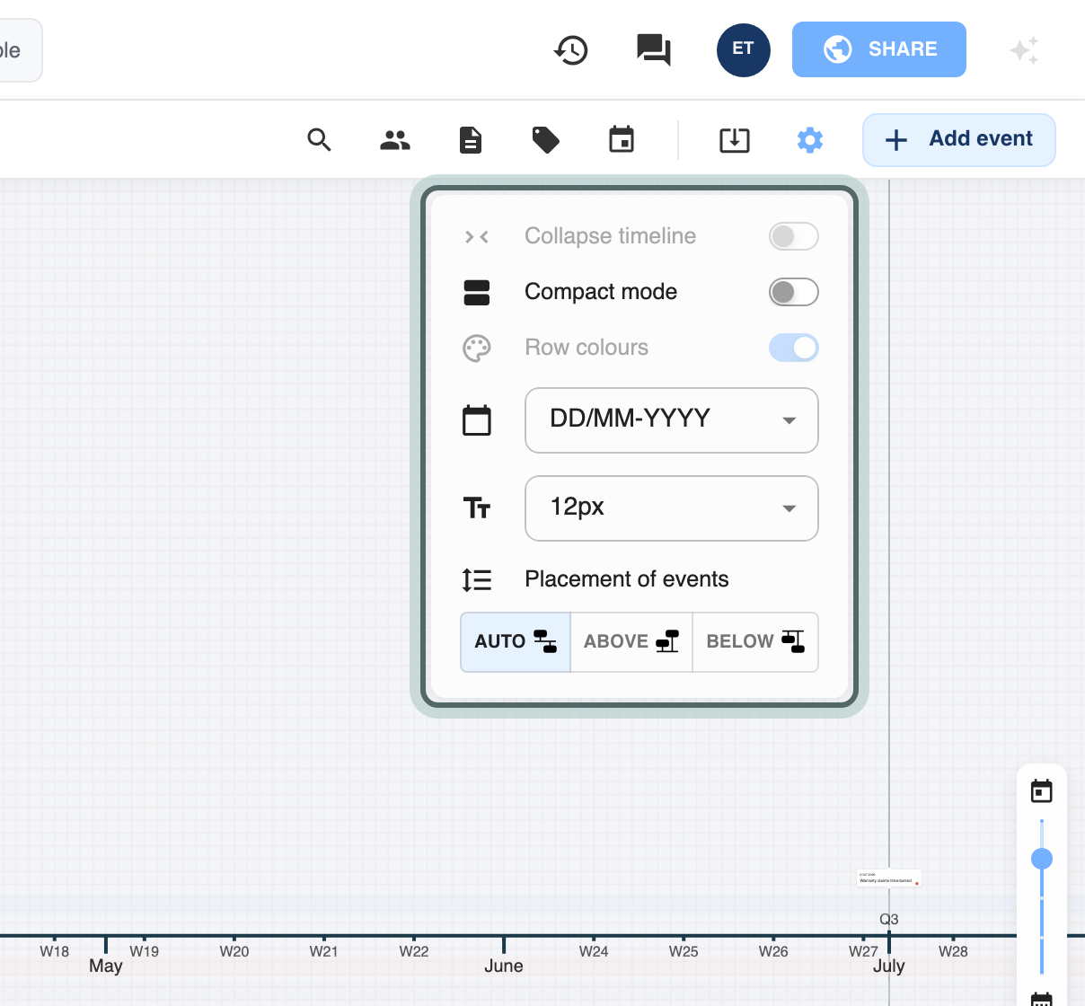The image size is (1085, 1006).
Task: Click the calendar icon above zoom slider
Action: click(1042, 791)
